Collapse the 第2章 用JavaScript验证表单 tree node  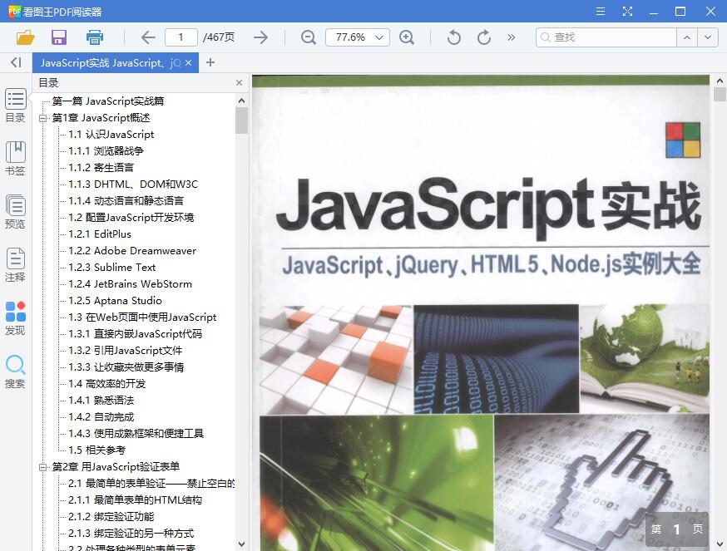(x=43, y=467)
